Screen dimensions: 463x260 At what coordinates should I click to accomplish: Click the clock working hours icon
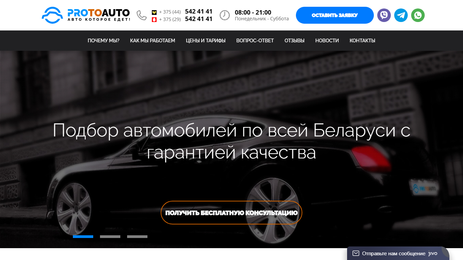coord(224,15)
